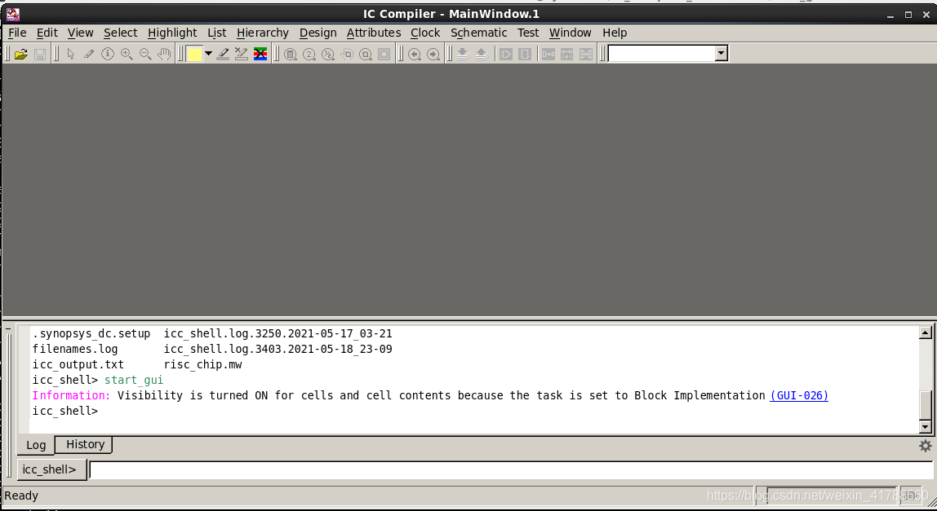Open the Hierarchy menu
The height and width of the screenshot is (511, 937).
[x=262, y=33]
